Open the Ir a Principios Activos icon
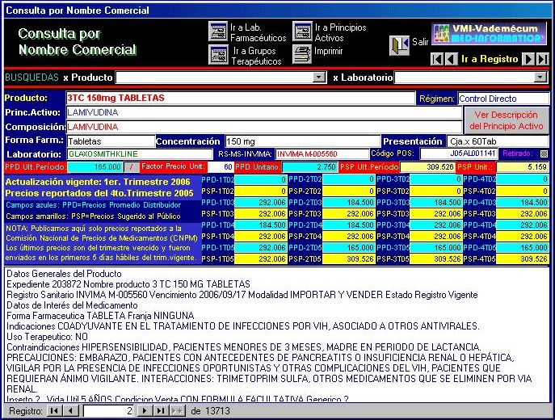 [x=302, y=31]
